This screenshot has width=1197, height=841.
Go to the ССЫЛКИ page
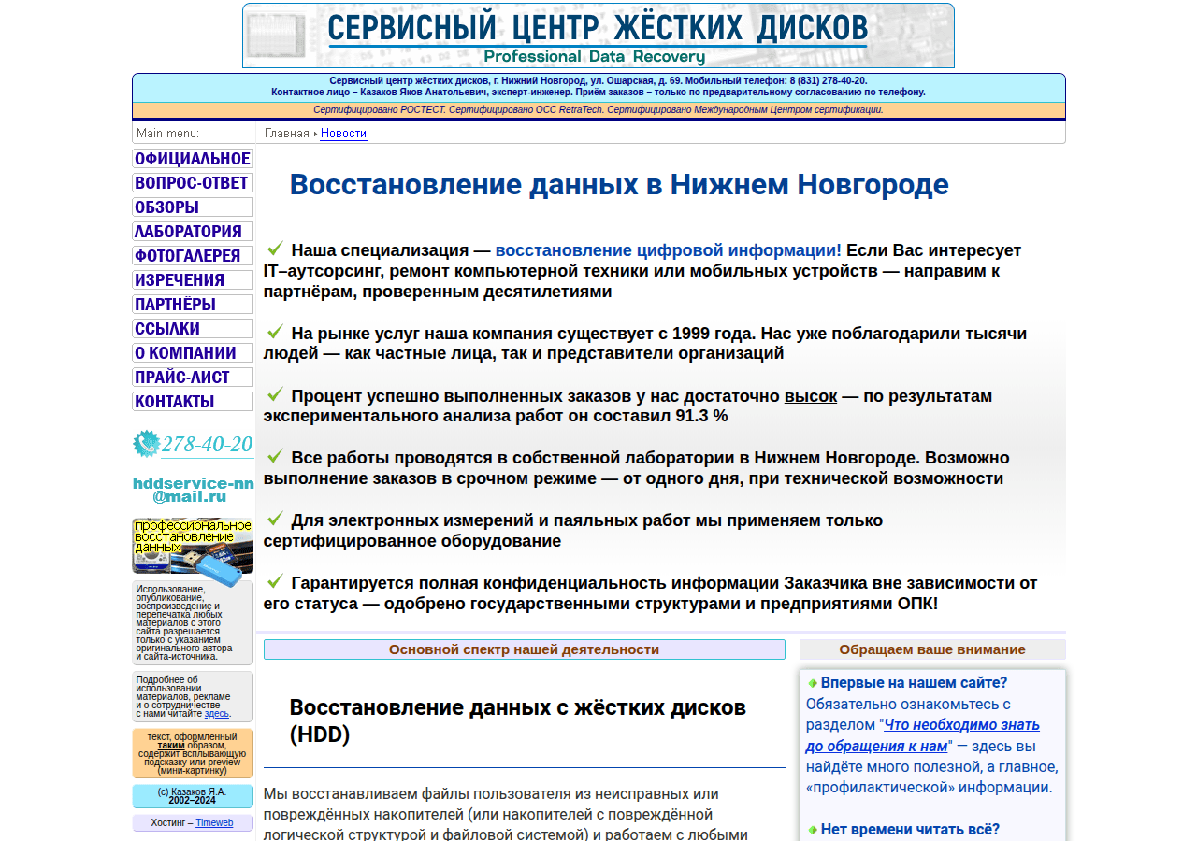click(x=193, y=329)
